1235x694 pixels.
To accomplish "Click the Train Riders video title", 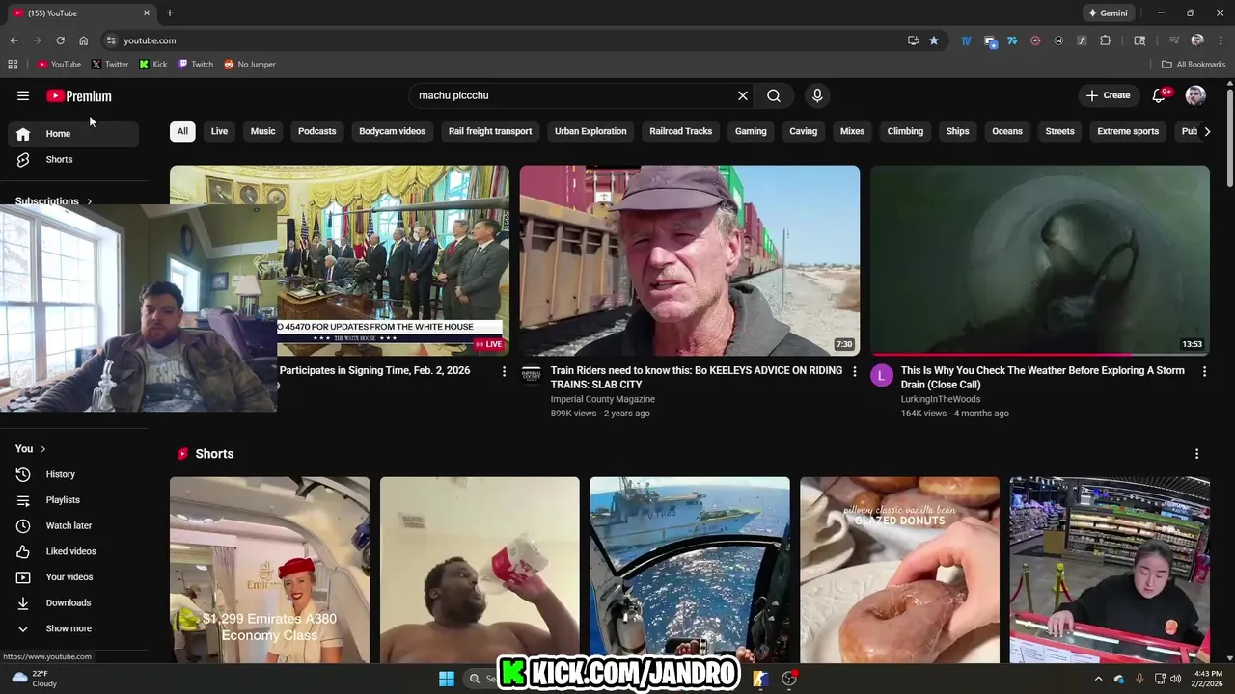I will 696,377.
